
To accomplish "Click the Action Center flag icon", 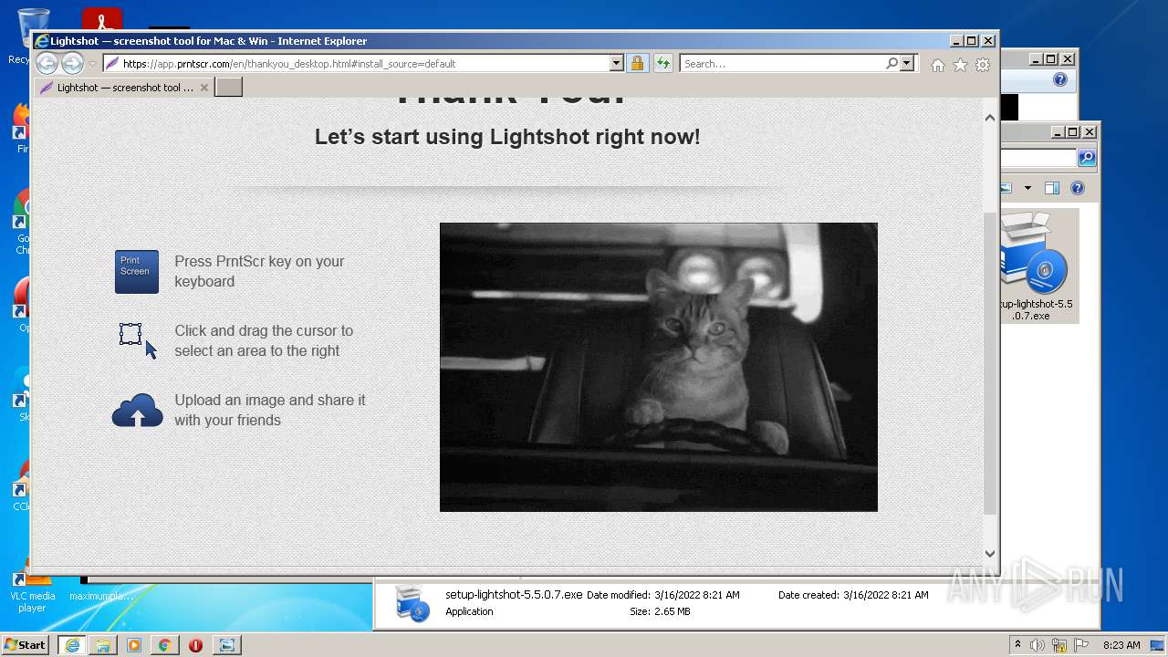I will [1080, 645].
